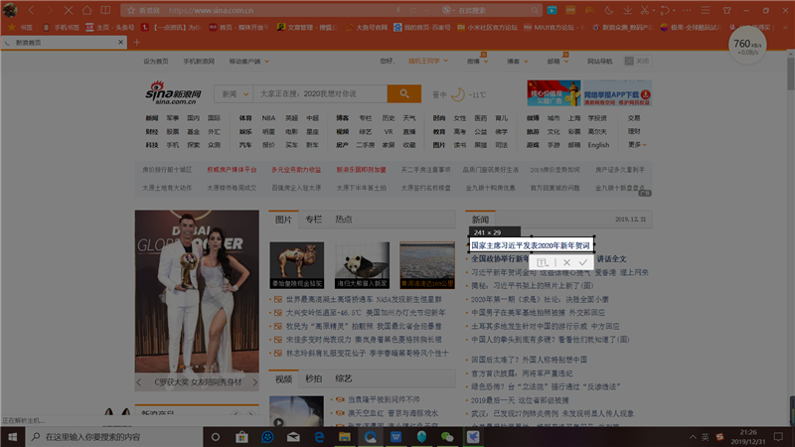Switch to the 专栏 tab
Screen dimensions: 795x447
point(313,220)
